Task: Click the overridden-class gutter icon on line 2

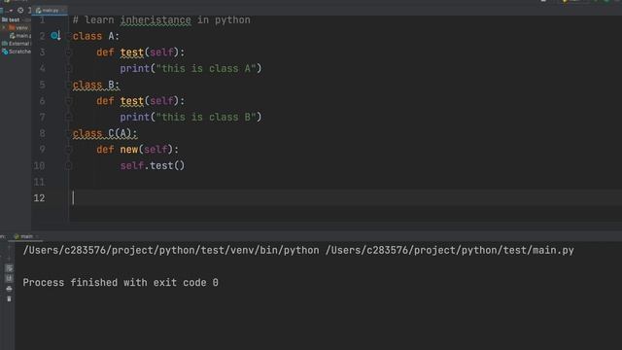Action: tap(55, 36)
